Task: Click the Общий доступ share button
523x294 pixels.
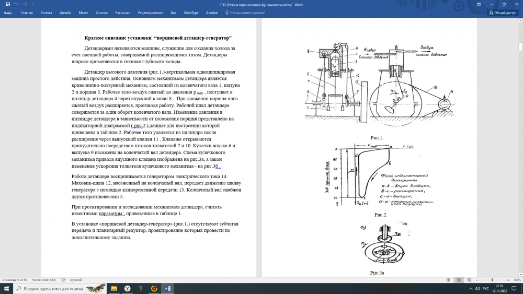Action: point(502,13)
